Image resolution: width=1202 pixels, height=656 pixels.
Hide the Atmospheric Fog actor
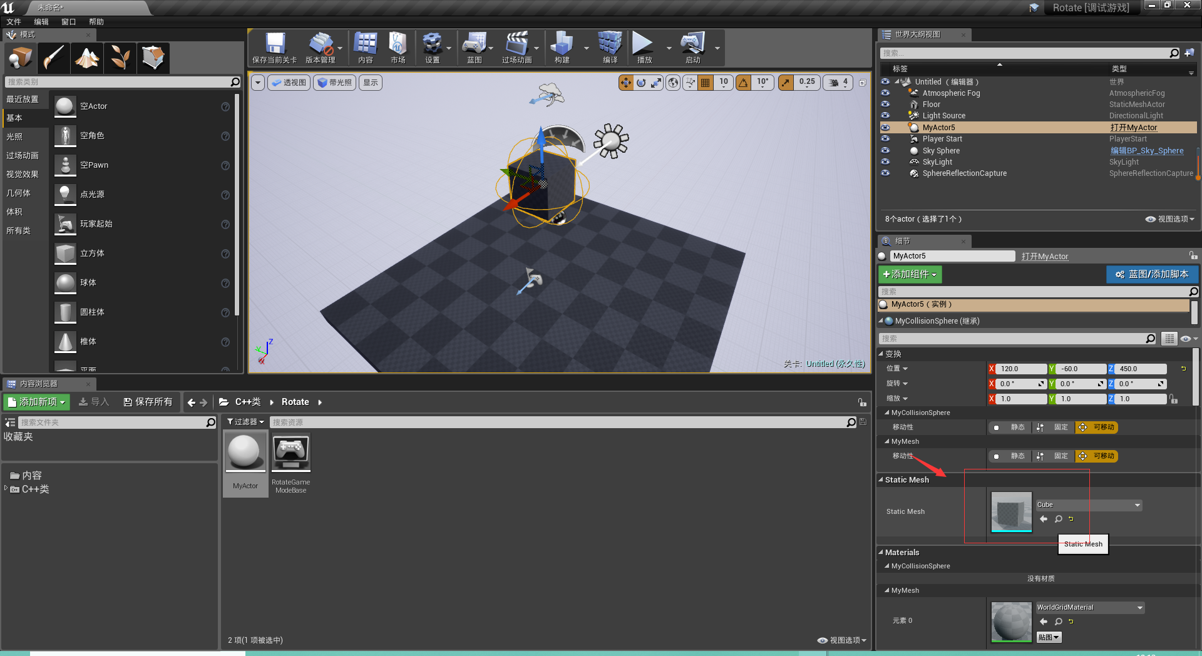(x=885, y=93)
